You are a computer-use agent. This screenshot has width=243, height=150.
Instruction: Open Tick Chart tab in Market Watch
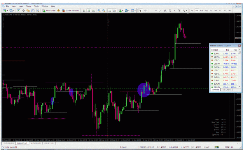click(226, 90)
